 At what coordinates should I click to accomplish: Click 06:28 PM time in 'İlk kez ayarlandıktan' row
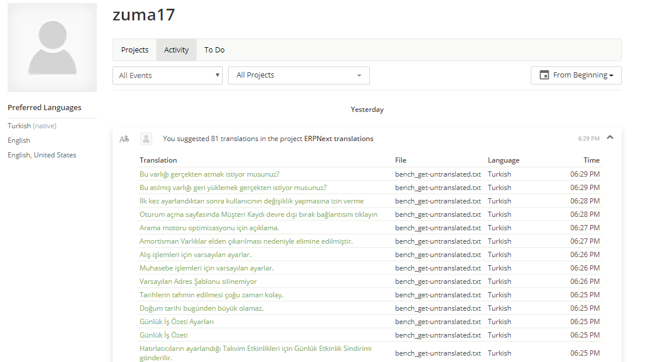(585, 201)
